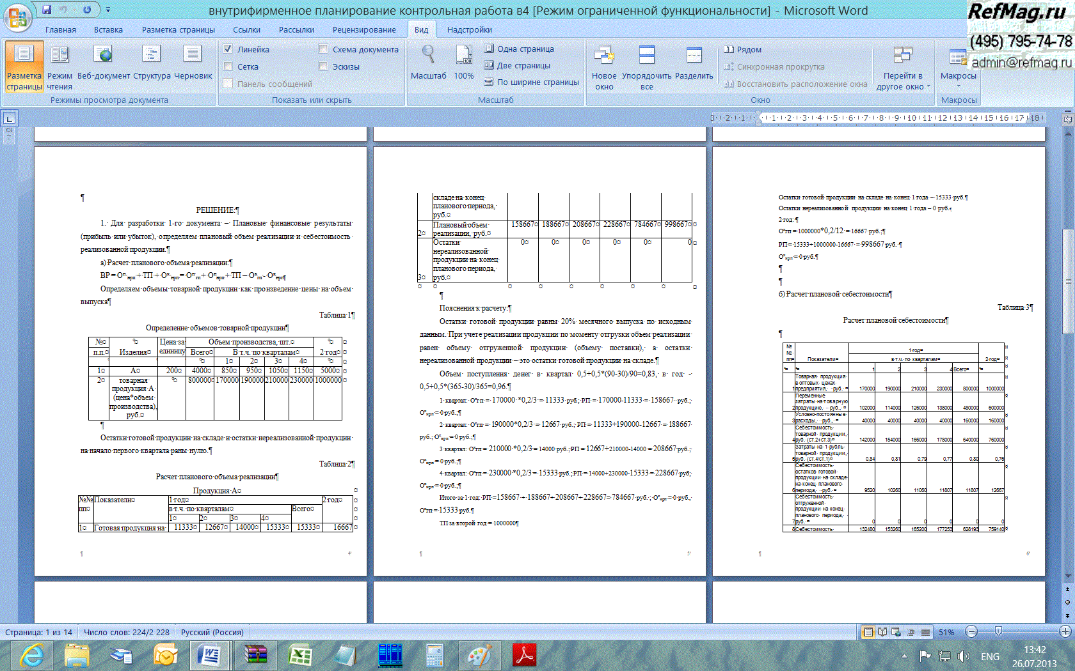Click the Упорядочить все icon
The width and height of the screenshot is (1075, 671).
click(647, 68)
